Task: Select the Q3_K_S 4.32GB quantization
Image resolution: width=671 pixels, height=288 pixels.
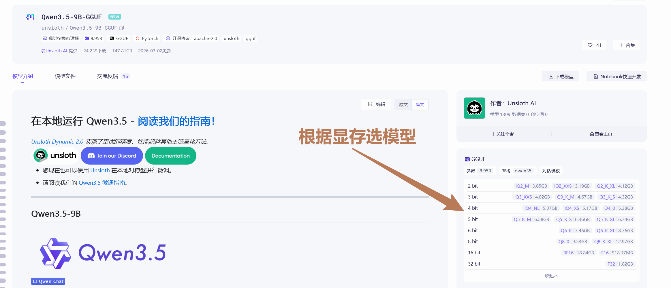Action: click(x=616, y=197)
